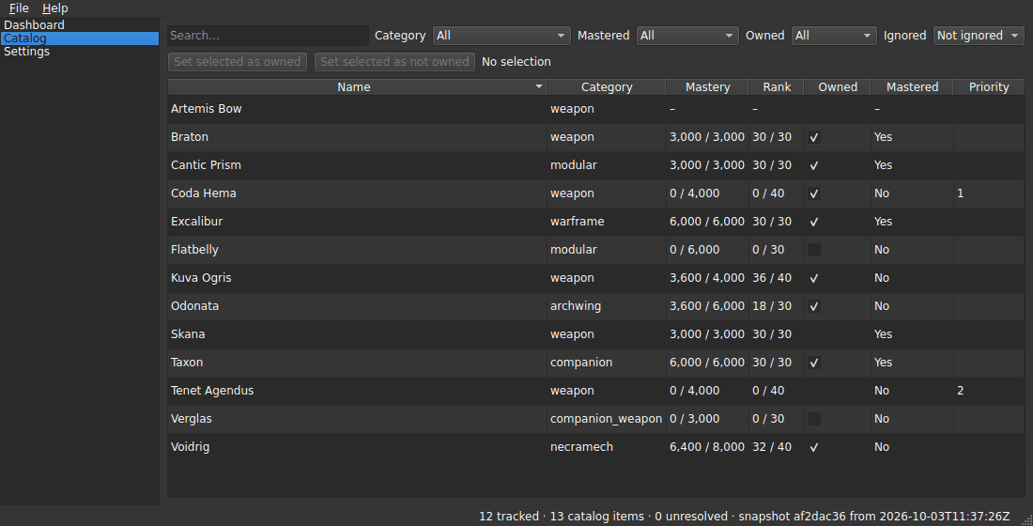The image size is (1033, 526).
Task: Click Set selected as owned button
Action: [x=238, y=62]
